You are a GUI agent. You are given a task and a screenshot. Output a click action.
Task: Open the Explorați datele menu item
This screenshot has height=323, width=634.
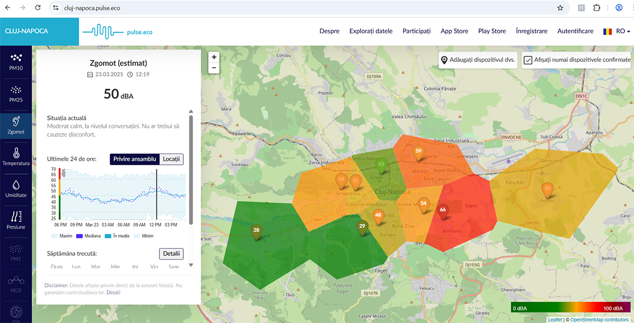[371, 31]
